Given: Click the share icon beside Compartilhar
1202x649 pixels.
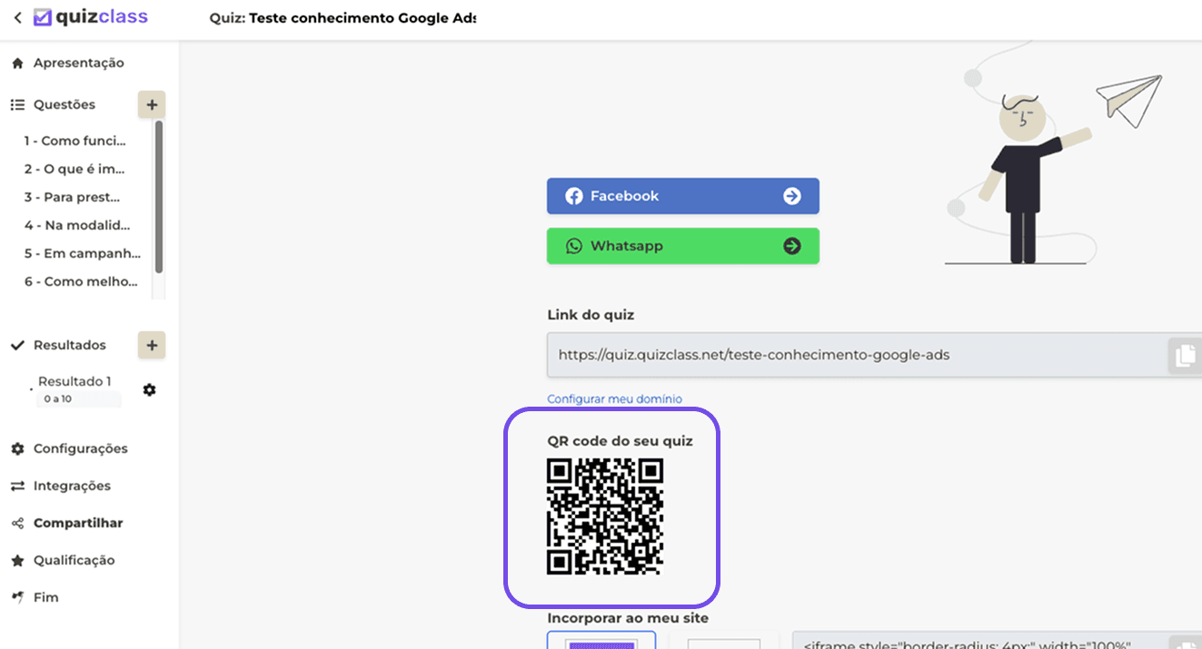Looking at the screenshot, I should click(x=17, y=524).
